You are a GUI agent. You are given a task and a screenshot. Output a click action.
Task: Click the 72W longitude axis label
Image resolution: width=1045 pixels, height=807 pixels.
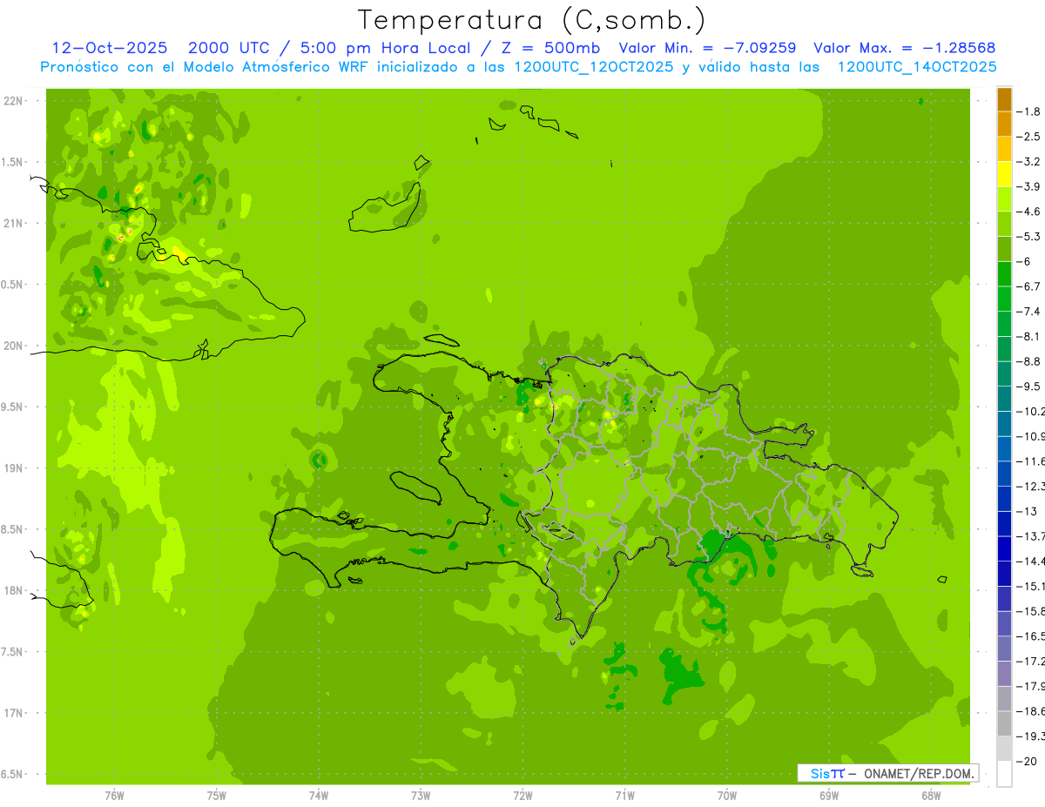(x=522, y=796)
